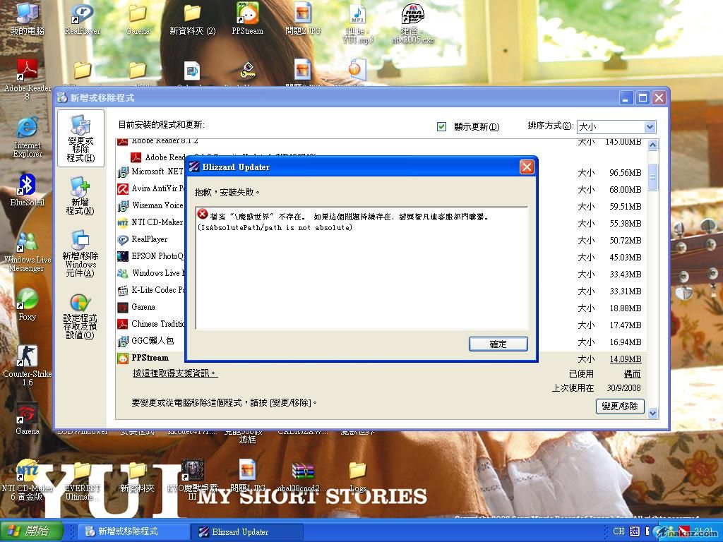
Task: Click the CH language indicator in taskbar
Action: (619, 531)
